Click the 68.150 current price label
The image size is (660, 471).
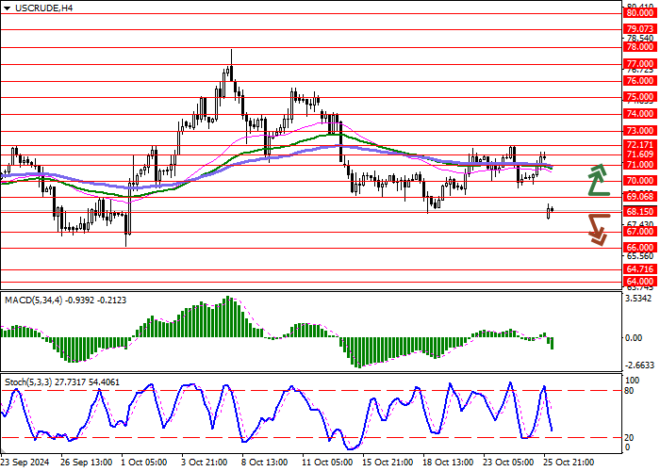point(640,212)
